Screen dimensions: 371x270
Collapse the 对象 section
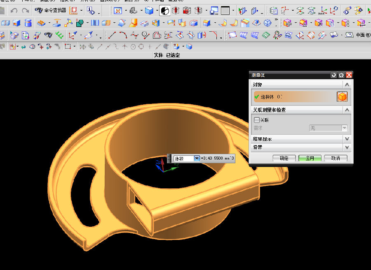pos(347,85)
